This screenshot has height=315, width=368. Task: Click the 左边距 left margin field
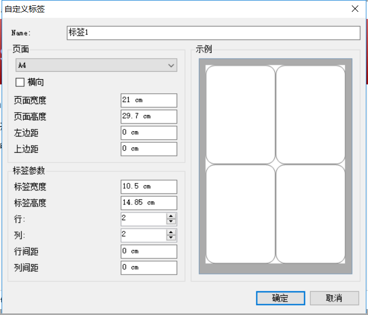tap(149, 133)
